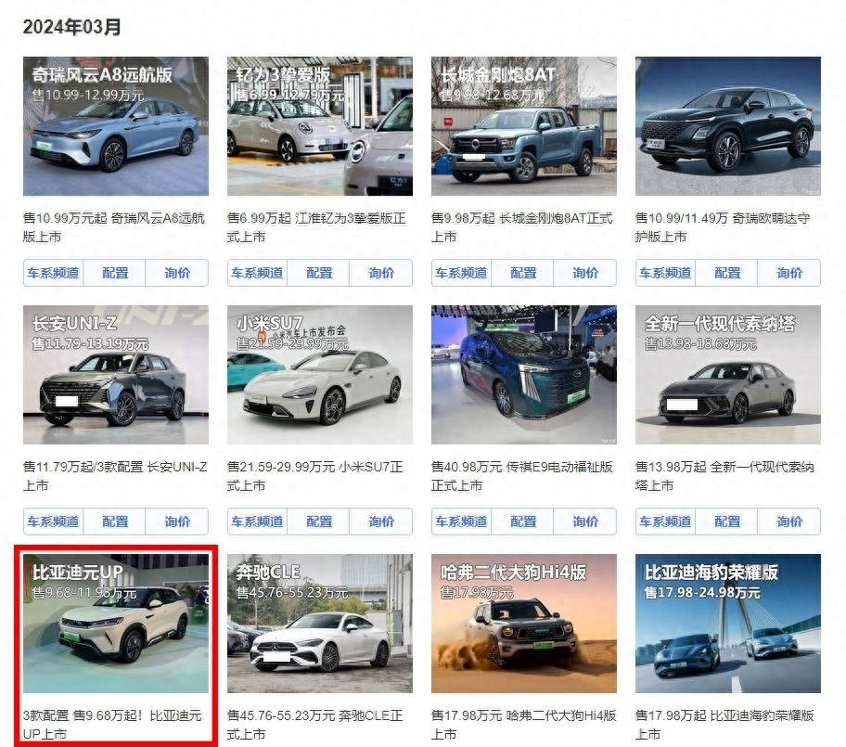
Task: Click 配置 under 奇瑞欧萌达守护版
Action: tap(726, 273)
